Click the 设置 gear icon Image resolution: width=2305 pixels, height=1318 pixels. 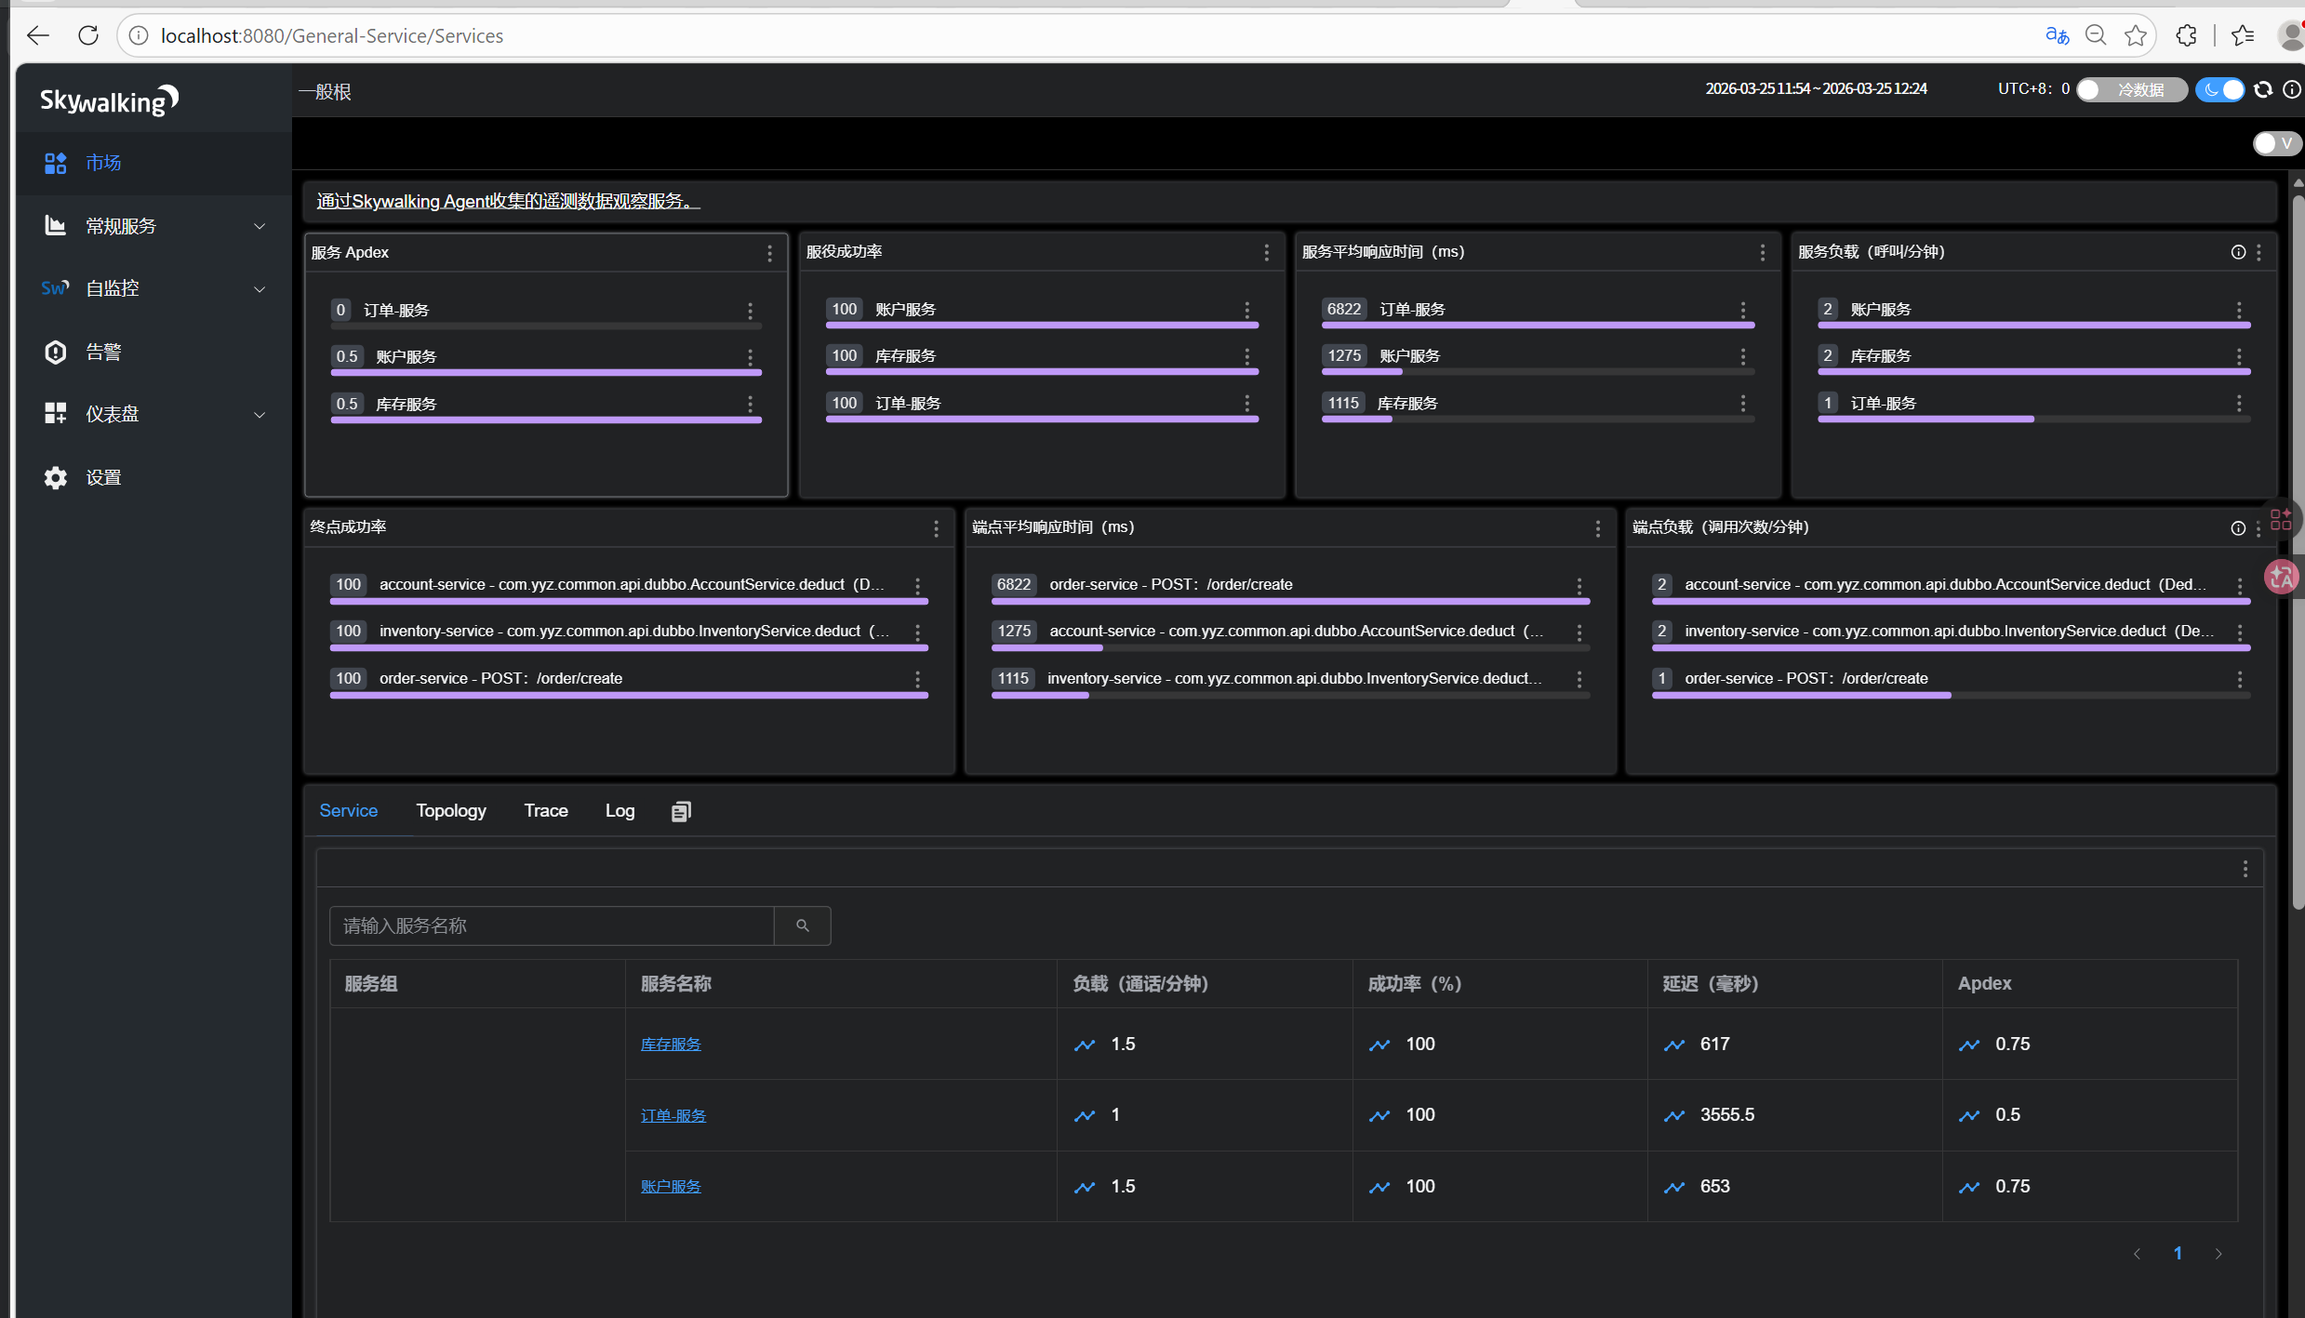click(x=56, y=477)
